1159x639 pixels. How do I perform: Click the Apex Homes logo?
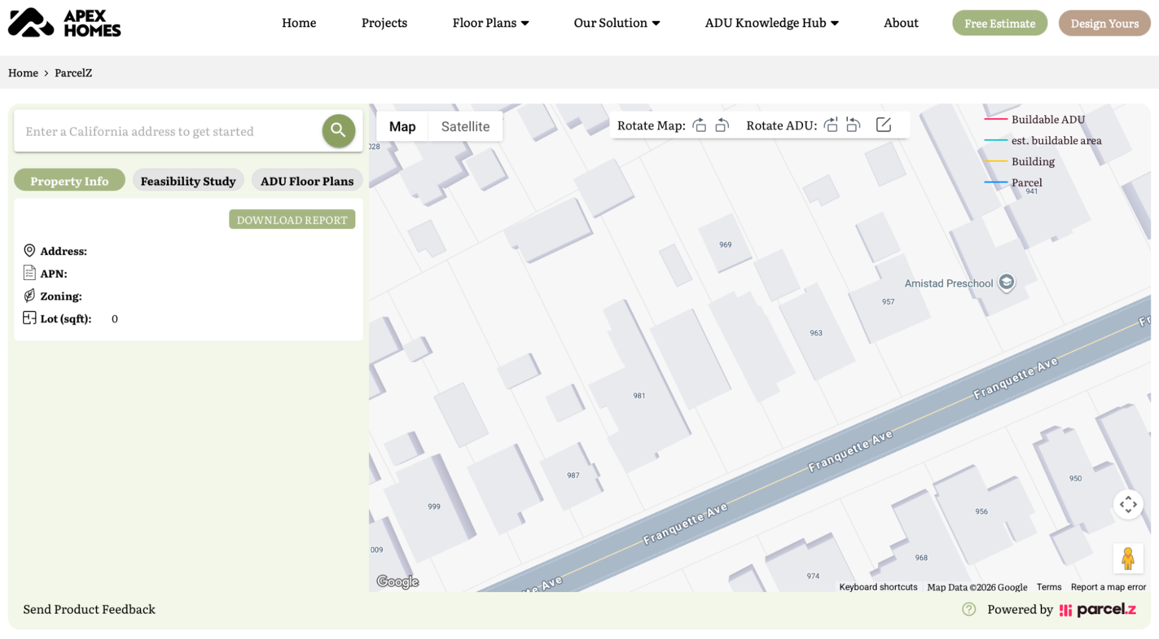(x=64, y=23)
